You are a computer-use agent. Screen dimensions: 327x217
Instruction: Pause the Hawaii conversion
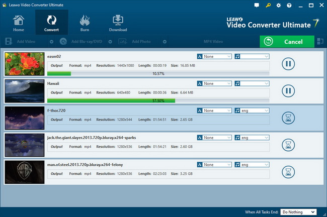[x=288, y=91]
